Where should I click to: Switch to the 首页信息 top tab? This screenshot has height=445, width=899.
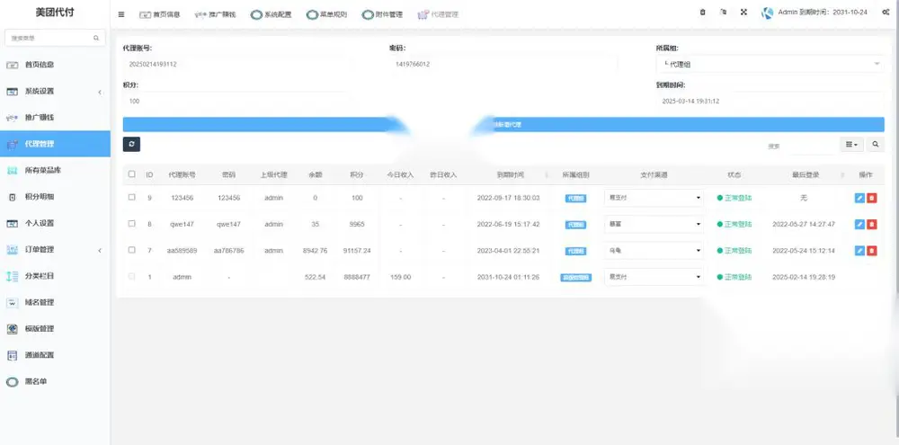pyautogui.click(x=160, y=14)
